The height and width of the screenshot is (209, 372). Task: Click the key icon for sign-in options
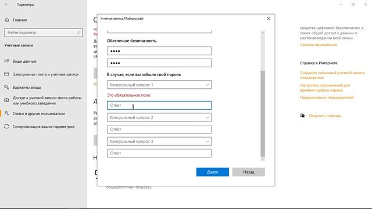pyautogui.click(x=6, y=88)
